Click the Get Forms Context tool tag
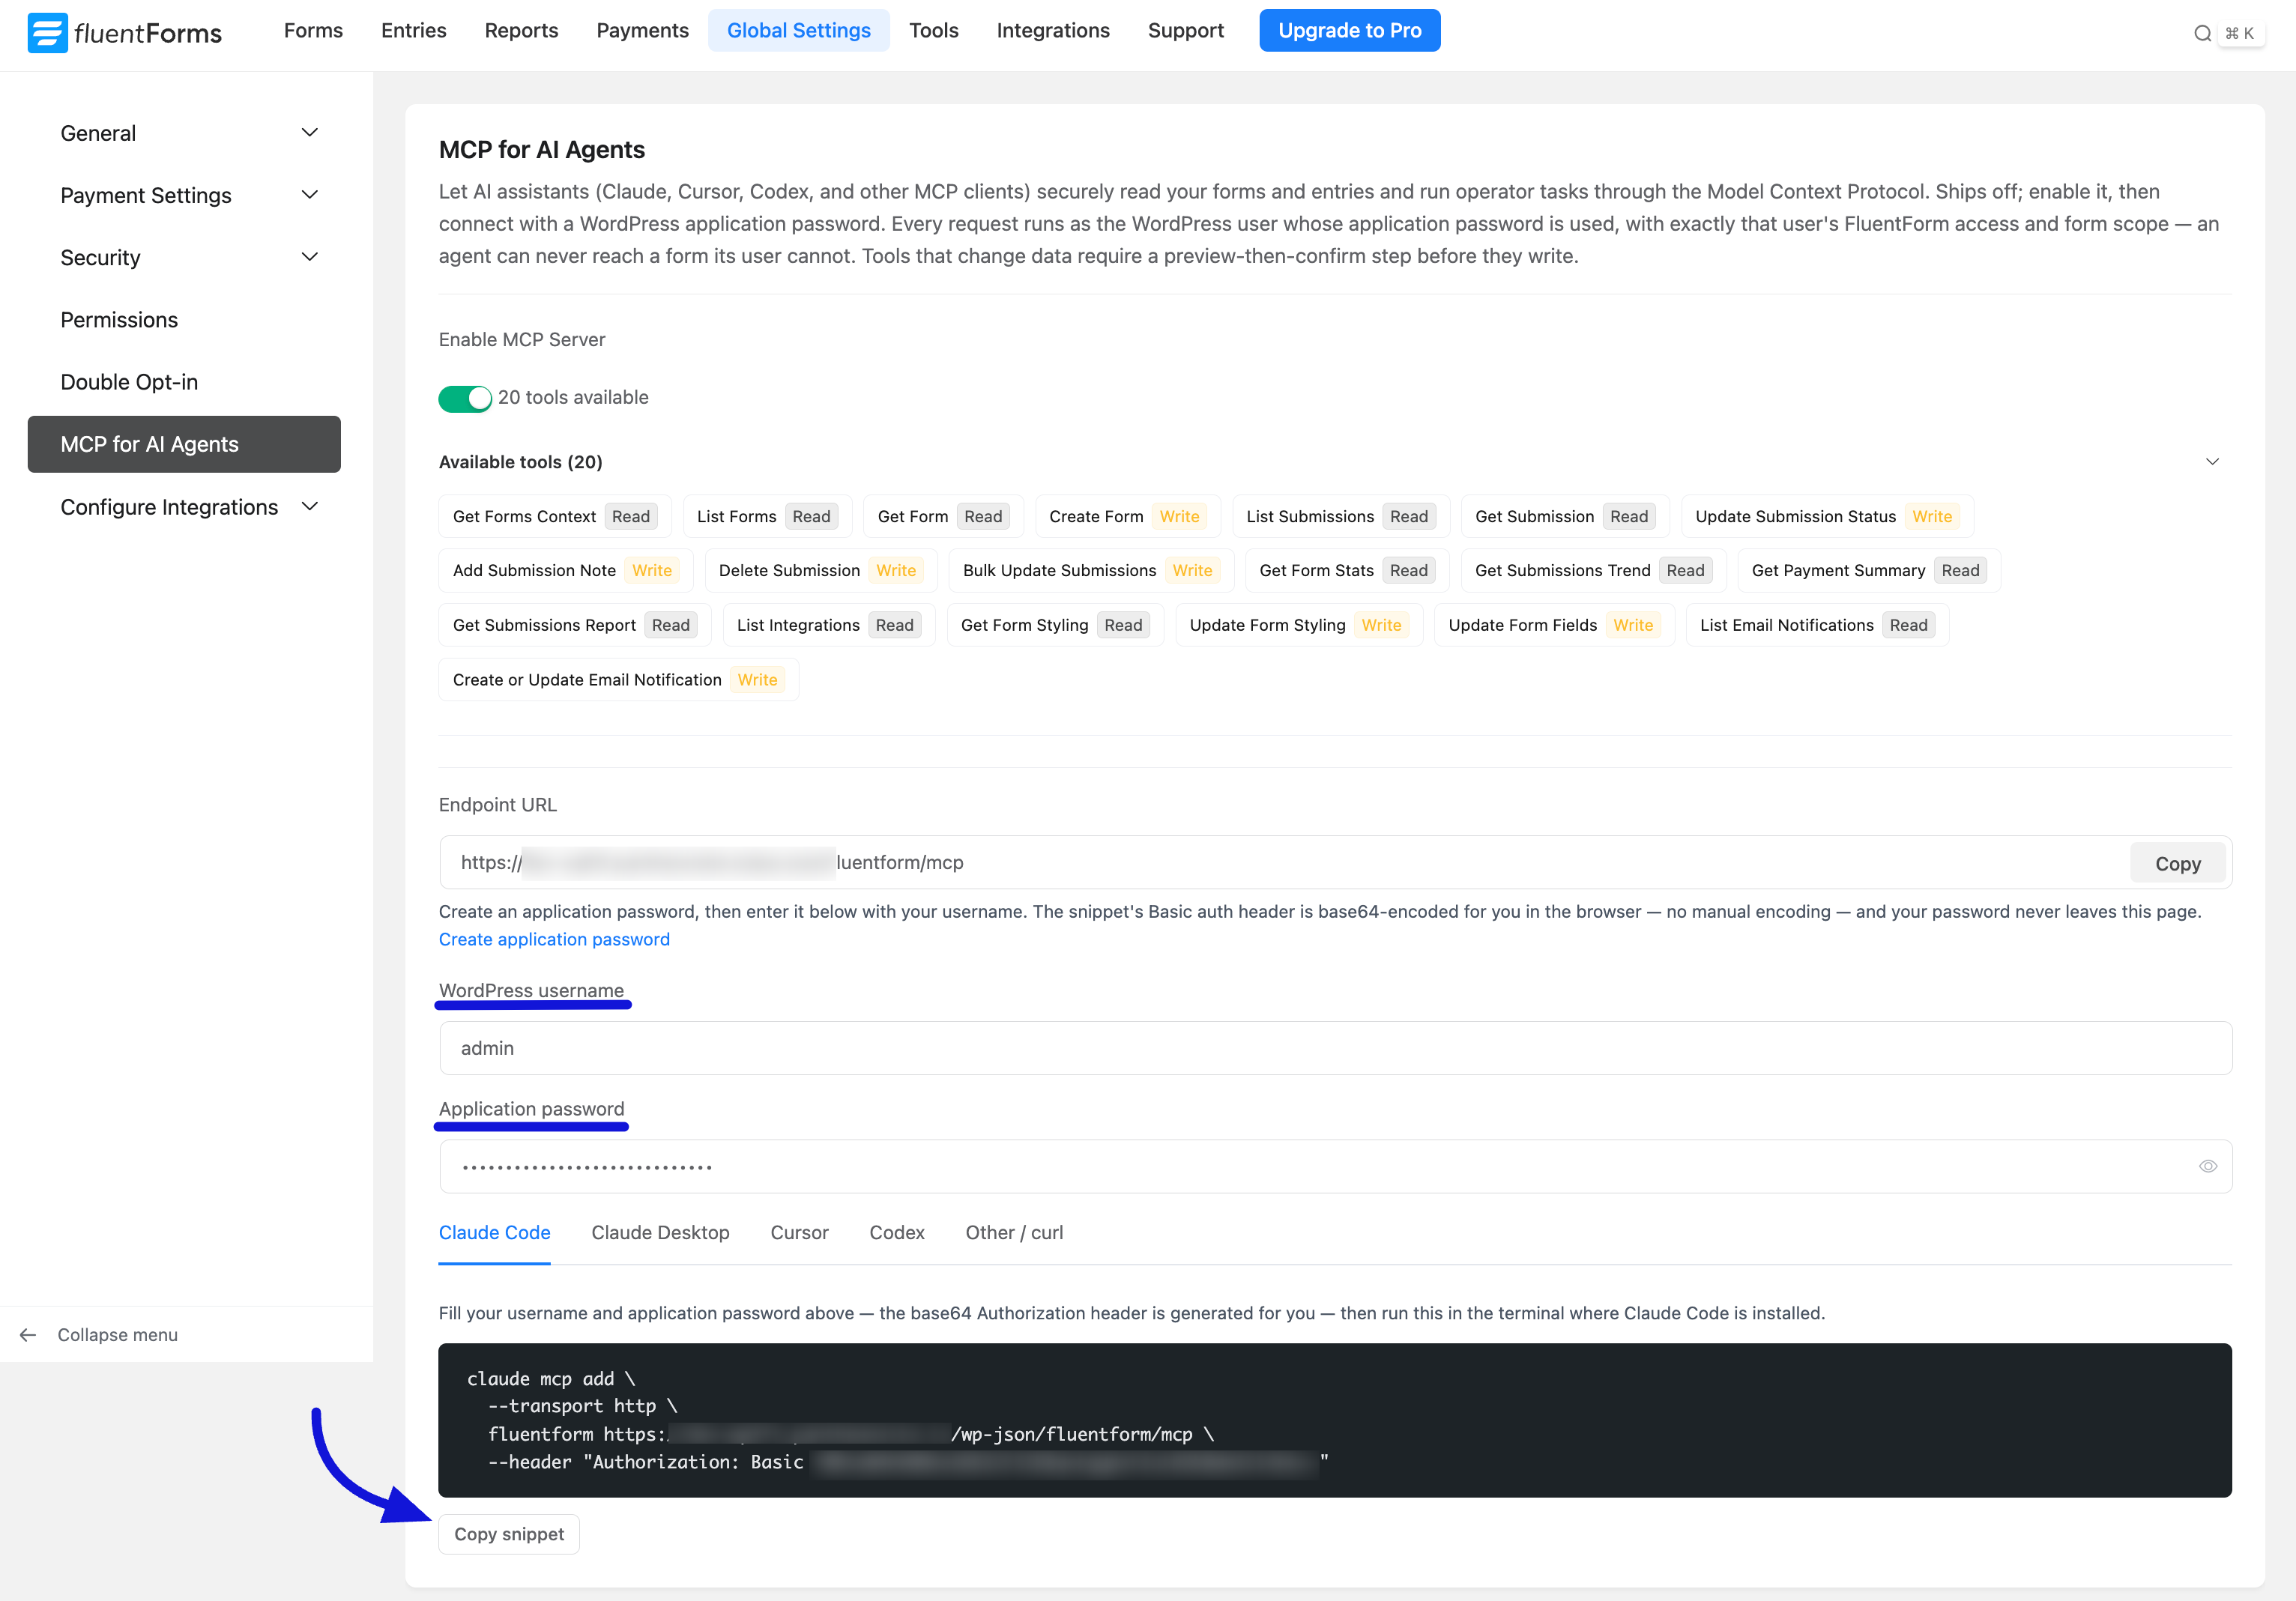Screen dimensions: 2296x1601 [x=554, y=516]
